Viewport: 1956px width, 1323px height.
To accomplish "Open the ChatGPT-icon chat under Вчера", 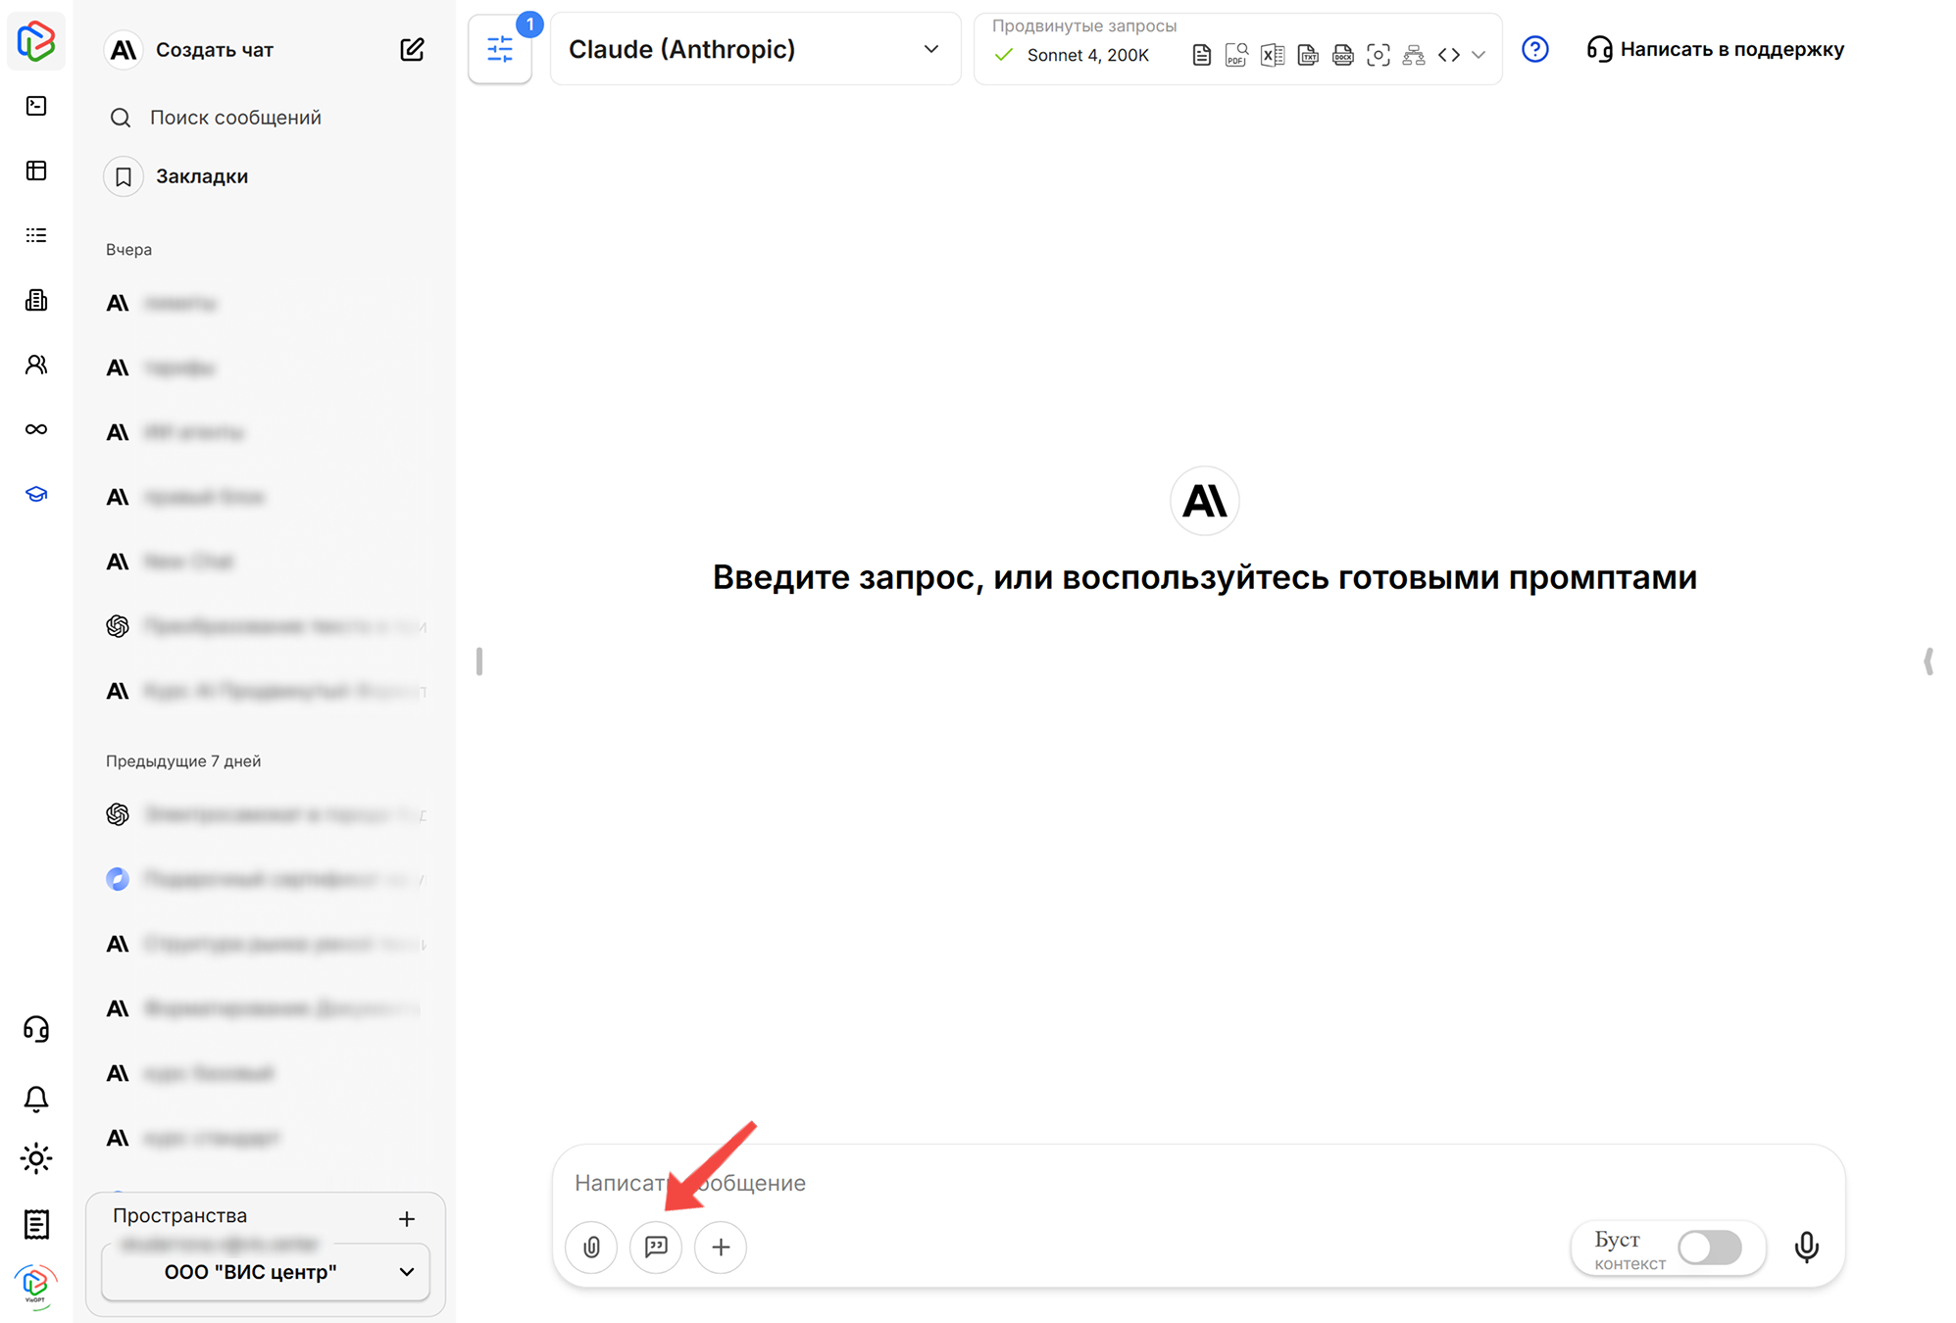I will pos(265,626).
